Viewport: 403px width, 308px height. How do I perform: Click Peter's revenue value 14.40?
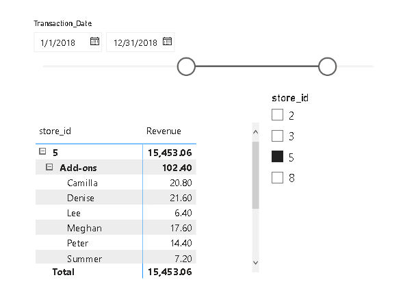pos(181,243)
